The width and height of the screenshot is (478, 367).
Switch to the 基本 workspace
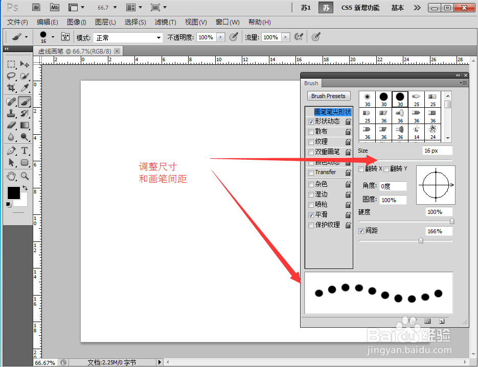[x=398, y=8]
